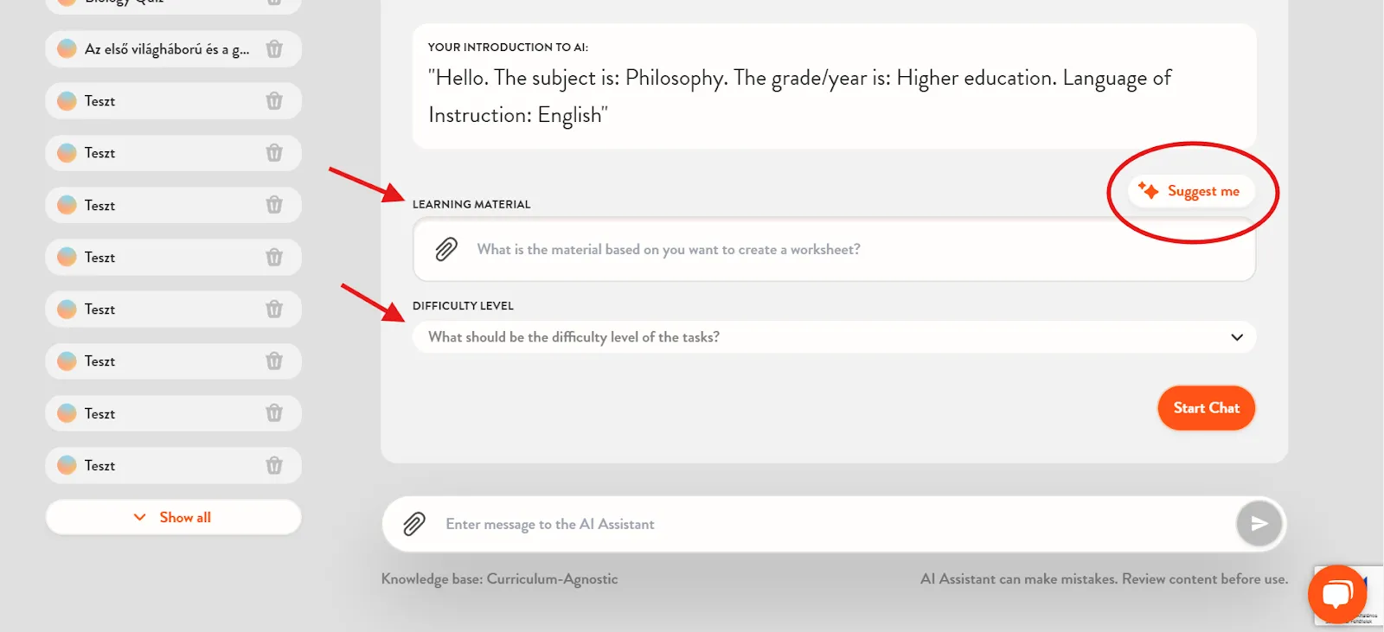Expand chat list with Show all
Screen dimensions: 1384x632
(173, 517)
